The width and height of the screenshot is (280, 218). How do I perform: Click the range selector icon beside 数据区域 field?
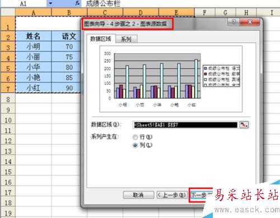point(244,125)
